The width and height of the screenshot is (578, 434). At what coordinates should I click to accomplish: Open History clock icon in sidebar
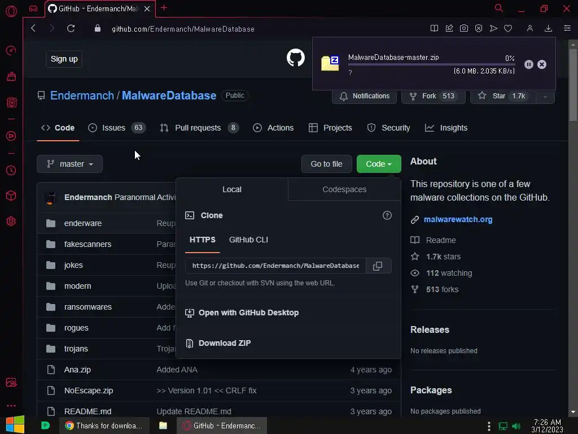[11, 171]
